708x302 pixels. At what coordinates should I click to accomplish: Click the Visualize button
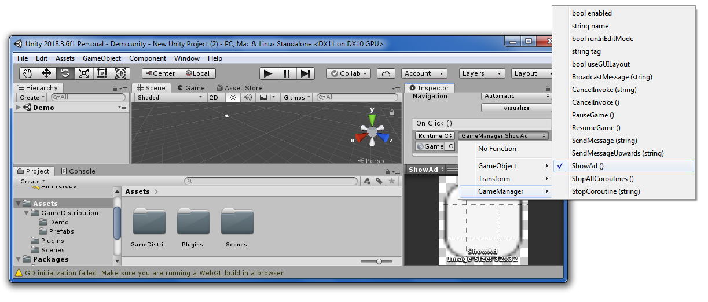pos(516,108)
